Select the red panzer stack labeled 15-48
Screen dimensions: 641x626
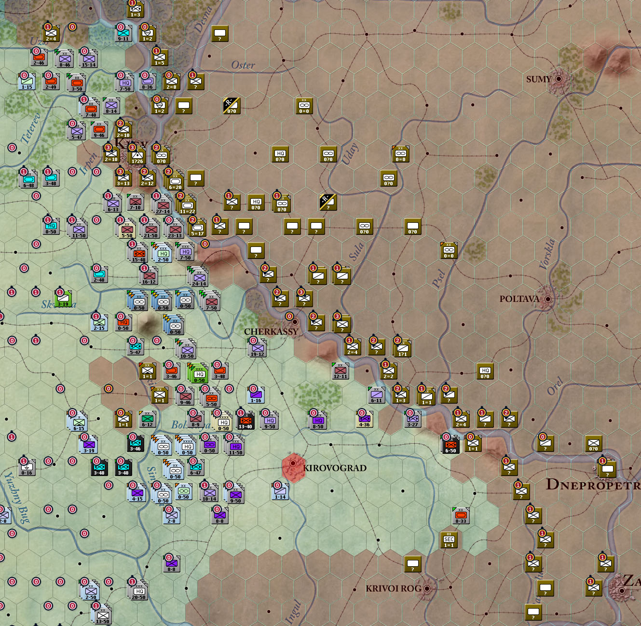(x=138, y=252)
